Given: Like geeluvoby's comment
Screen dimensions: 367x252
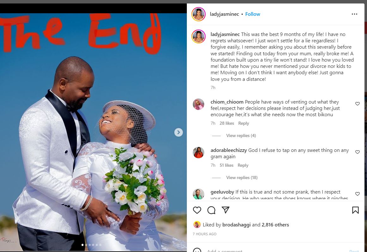Looking at the screenshot, I should pos(358,194).
